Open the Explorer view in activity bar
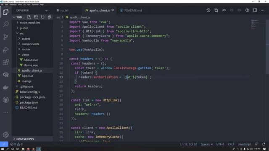Viewport: 269px width, 151px height. coord(5,12)
